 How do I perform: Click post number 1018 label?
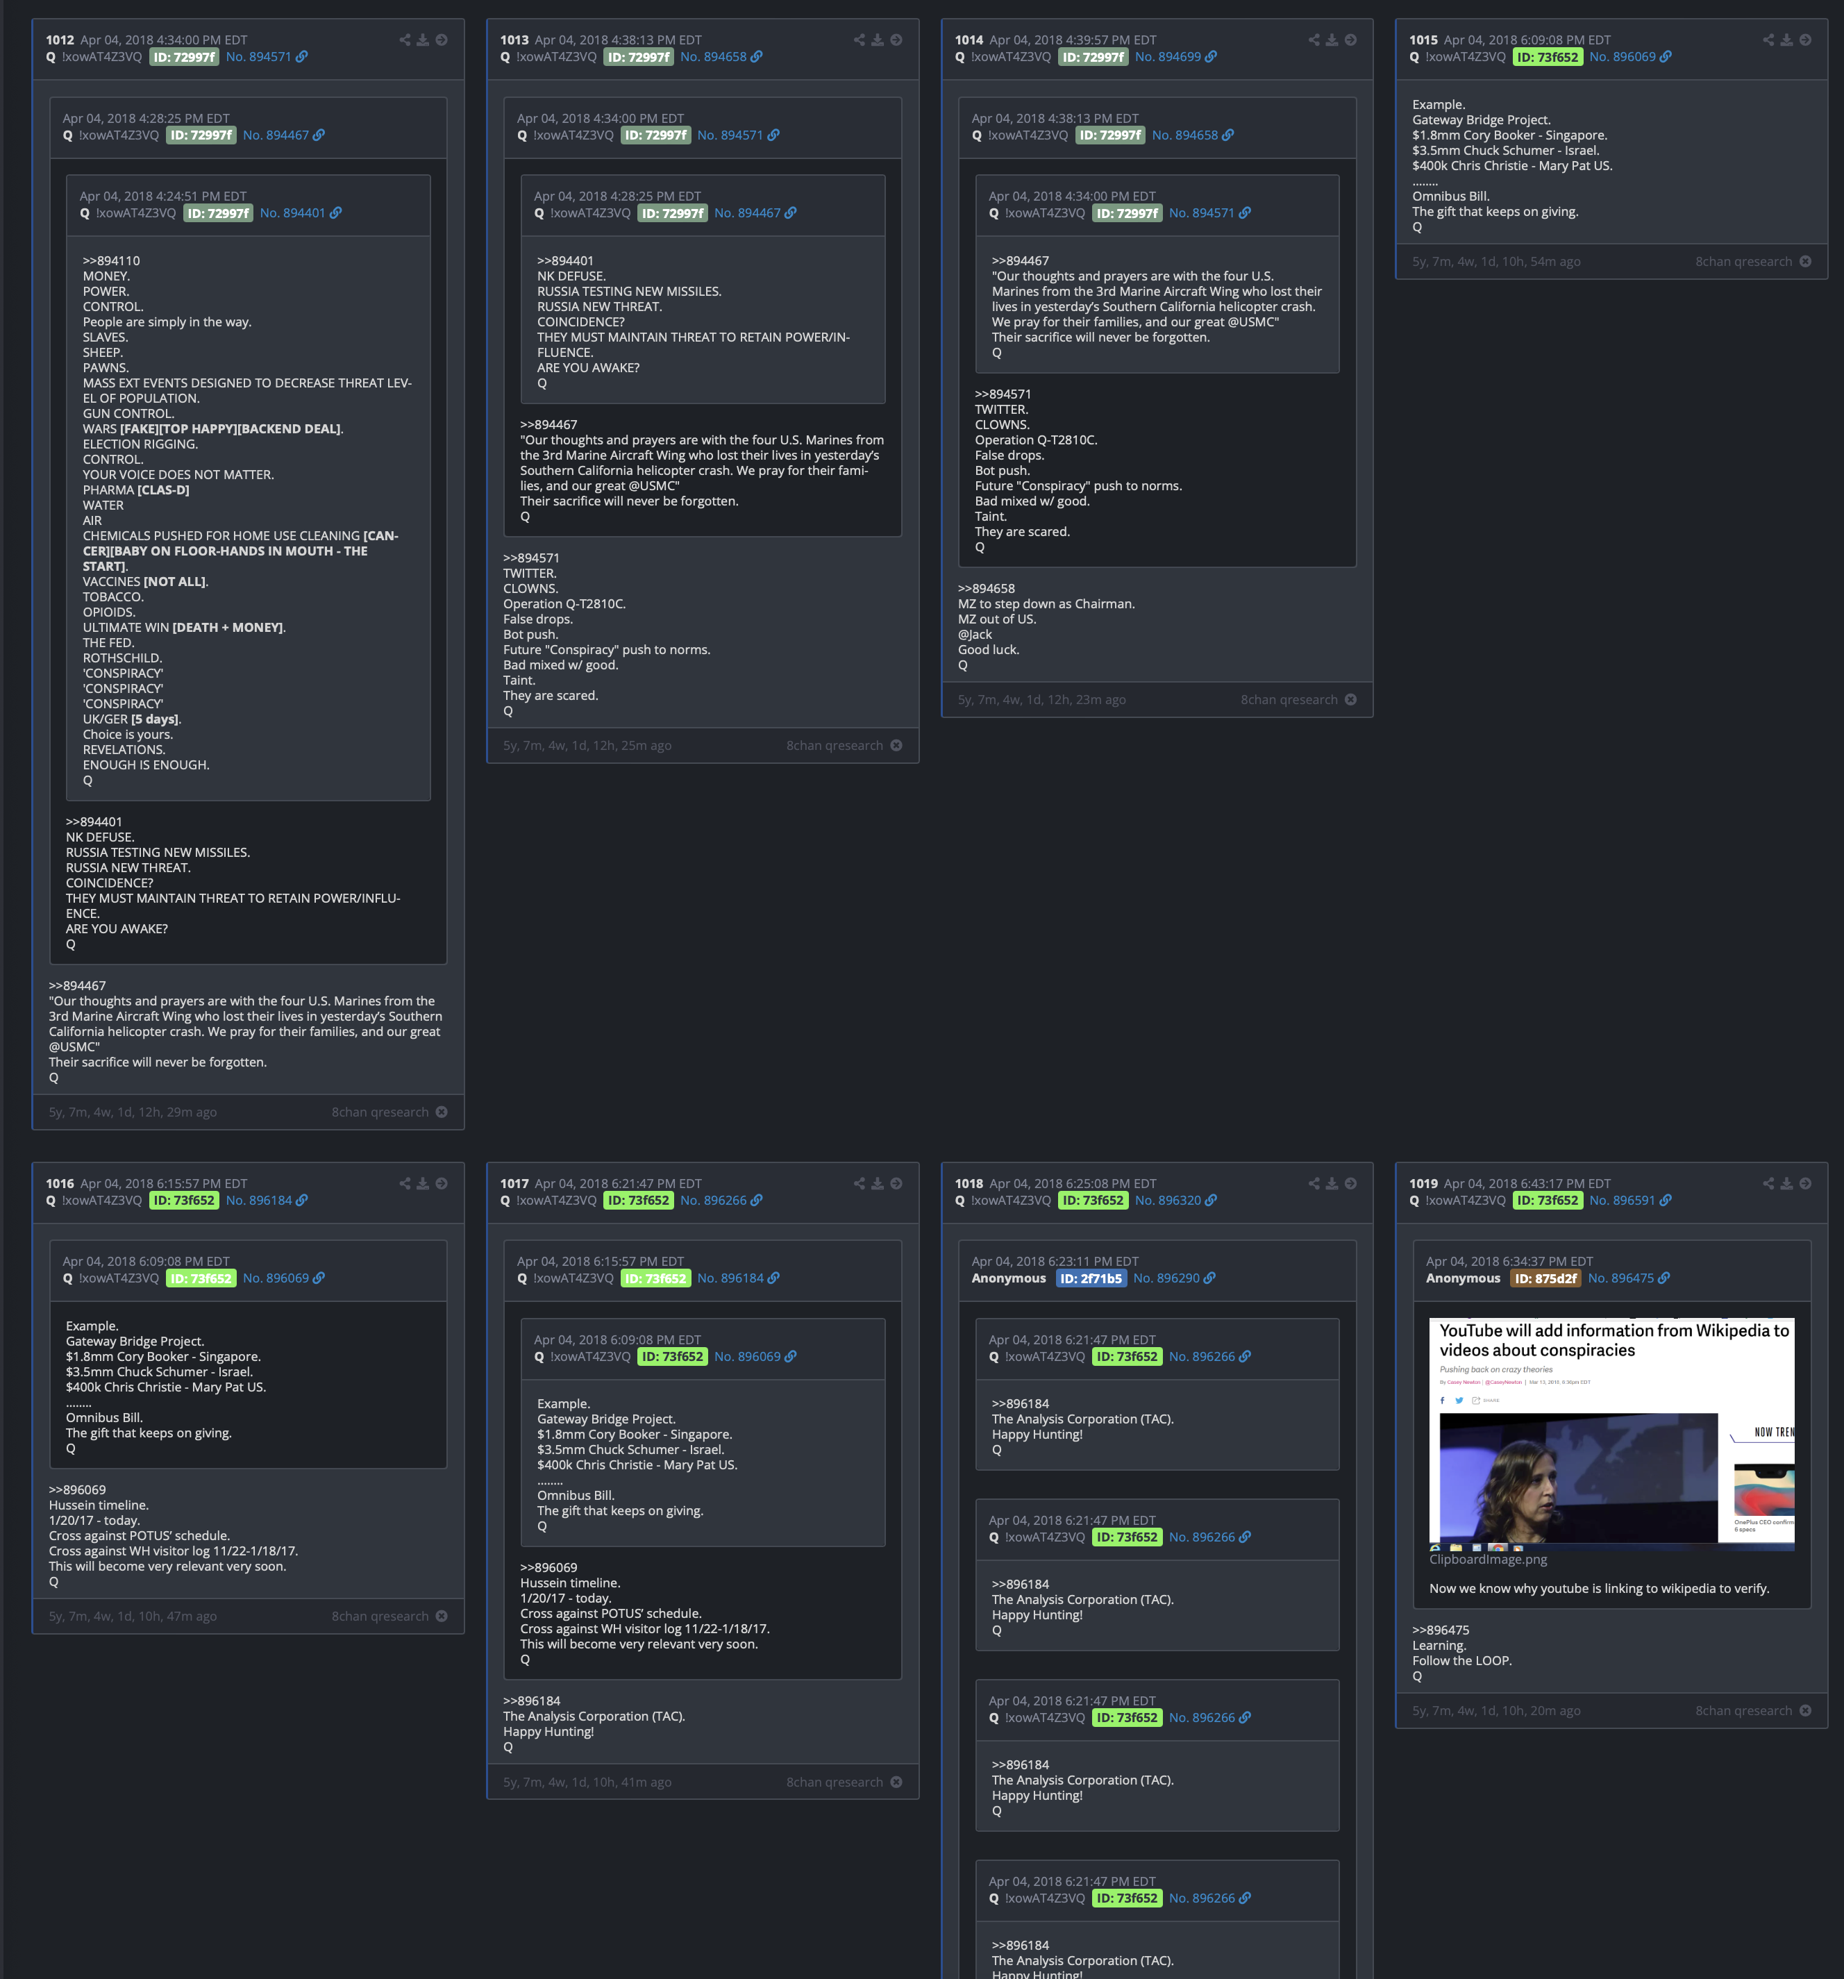(x=969, y=1184)
